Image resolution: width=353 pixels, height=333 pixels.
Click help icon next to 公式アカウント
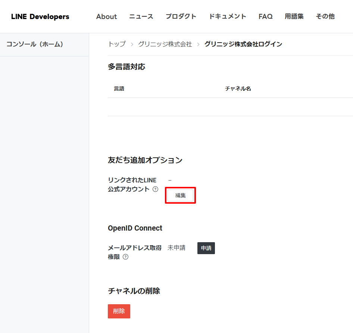(155, 189)
